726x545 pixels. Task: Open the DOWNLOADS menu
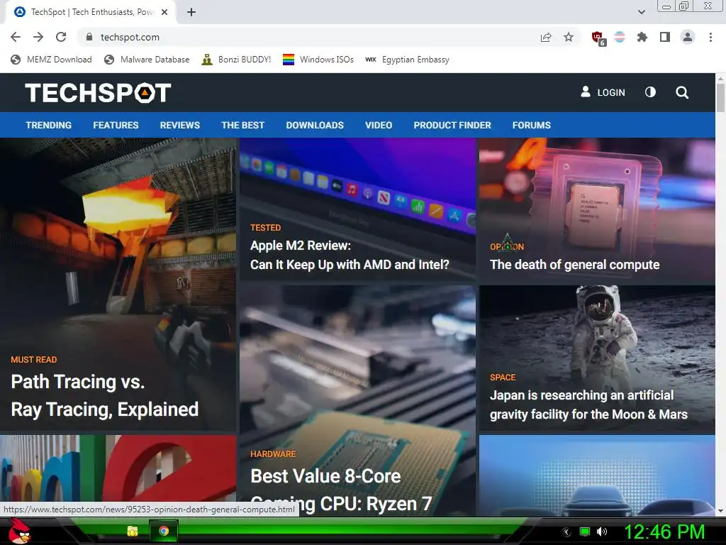[315, 125]
